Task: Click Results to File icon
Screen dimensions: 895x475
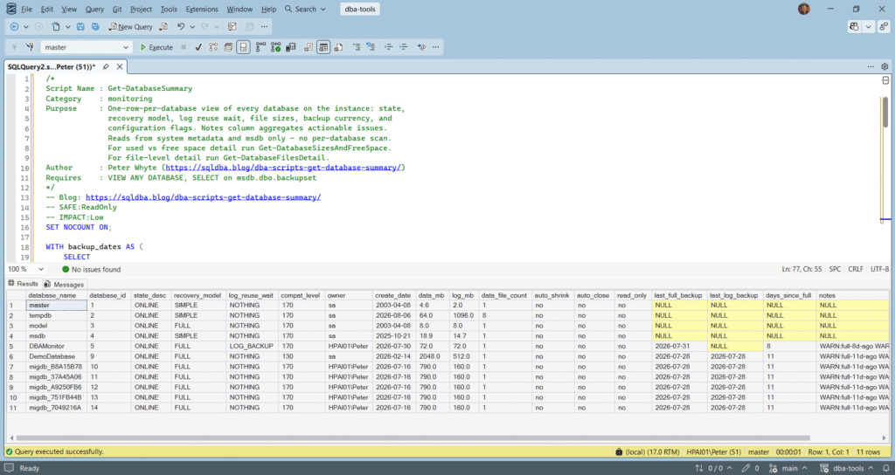Action: [x=338, y=47]
